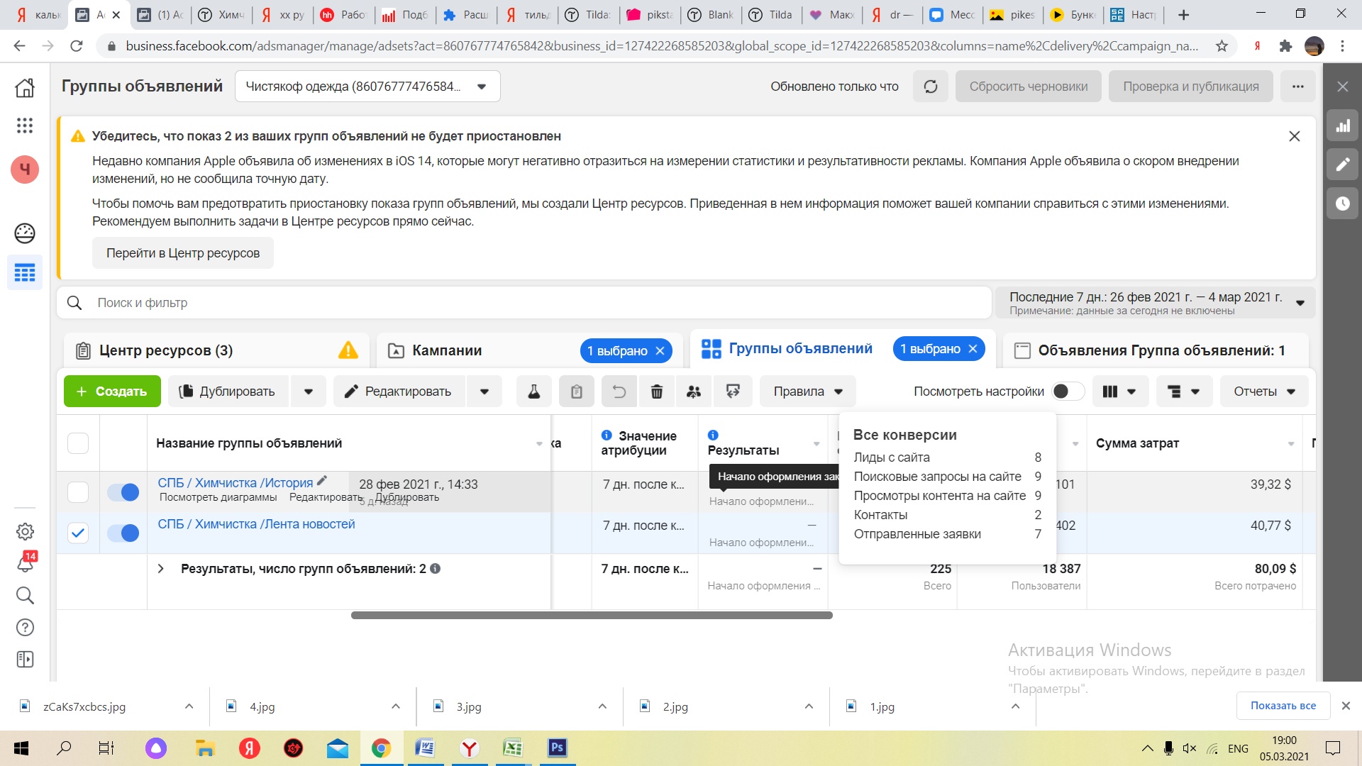The width and height of the screenshot is (1362, 766).
Task: Open the Отчеты dropdown
Action: (1265, 392)
